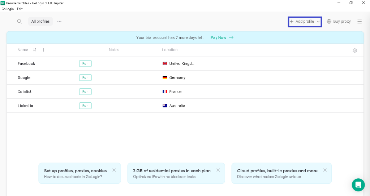Run the Google profile
Screen dimensions: 370x196
(x=85, y=78)
